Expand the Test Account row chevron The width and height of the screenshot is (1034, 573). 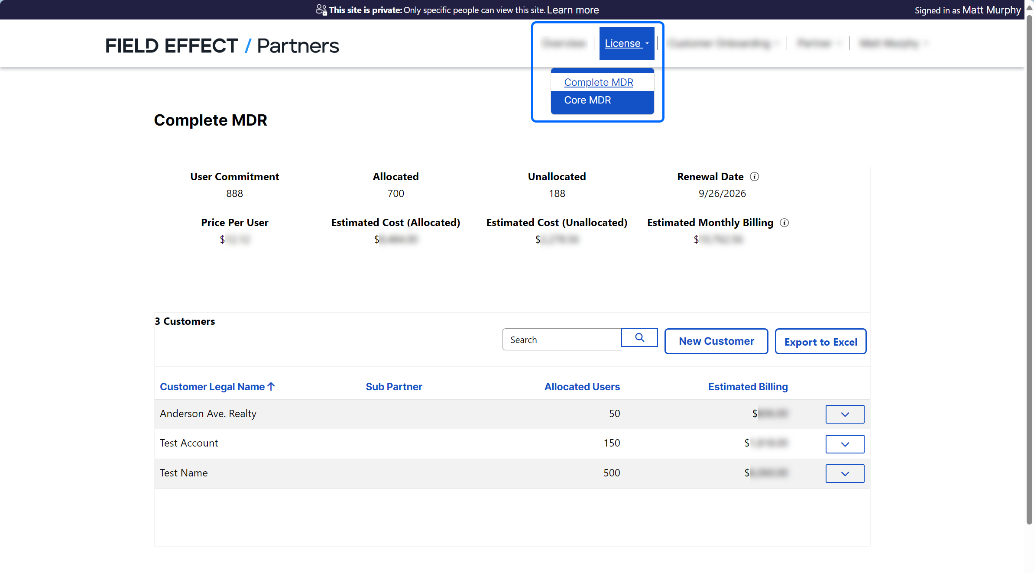(x=844, y=444)
